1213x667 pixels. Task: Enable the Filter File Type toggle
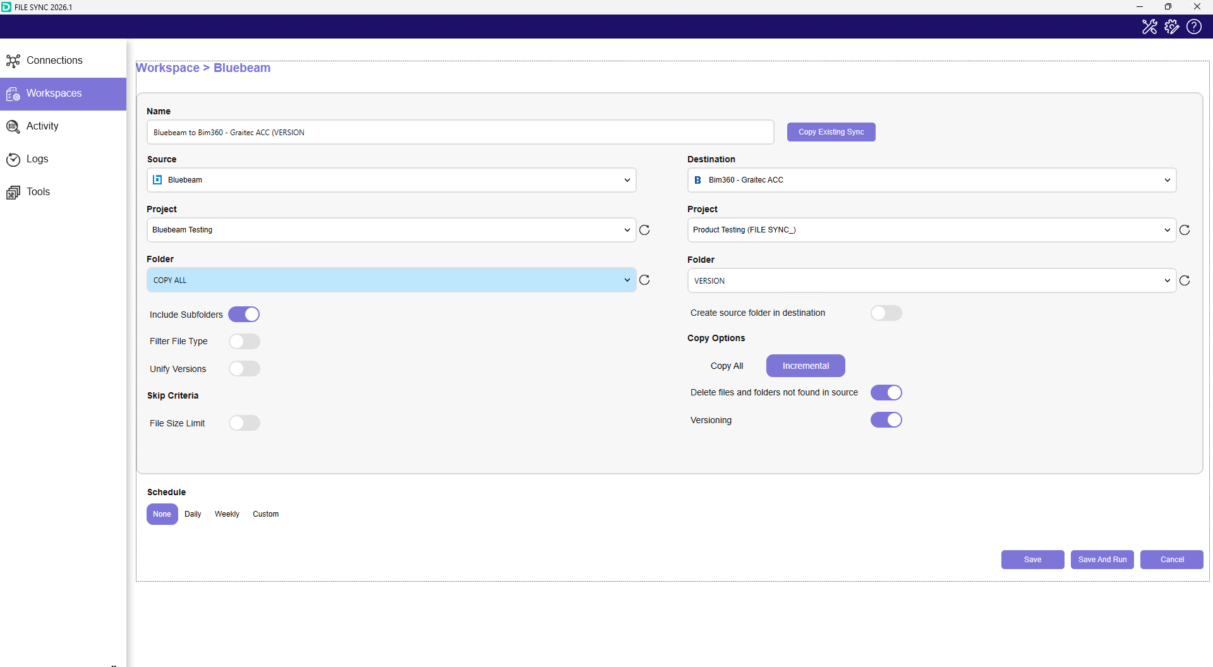pos(244,342)
